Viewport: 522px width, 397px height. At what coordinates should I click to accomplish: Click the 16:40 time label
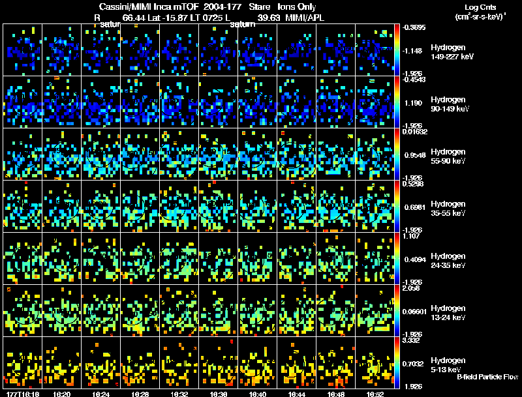click(257, 394)
